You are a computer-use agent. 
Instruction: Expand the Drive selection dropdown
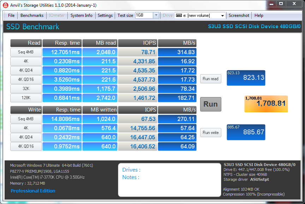[x=222, y=15]
